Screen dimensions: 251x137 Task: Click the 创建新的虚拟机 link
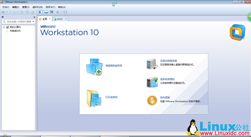114,66
